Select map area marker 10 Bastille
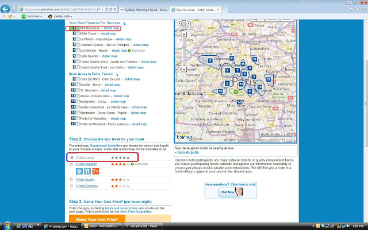 coord(259,87)
